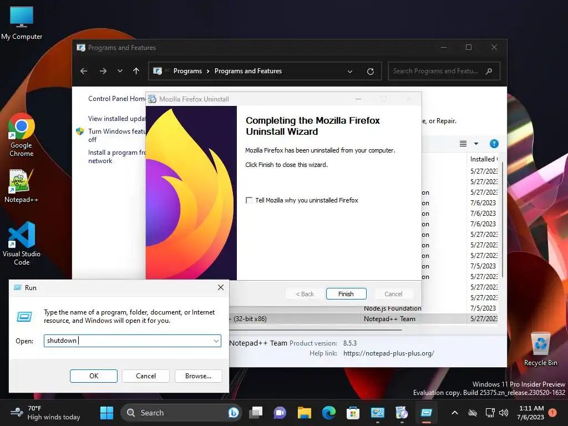Click the Windows Start button
Image resolution: width=568 pixels, height=426 pixels.
pos(106,413)
